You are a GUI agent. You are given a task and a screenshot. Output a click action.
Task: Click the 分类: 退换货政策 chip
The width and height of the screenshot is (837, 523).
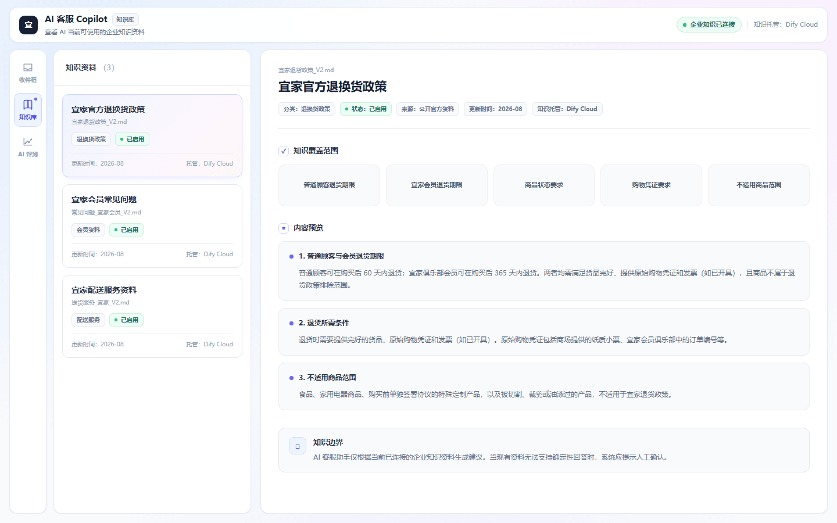click(x=307, y=109)
